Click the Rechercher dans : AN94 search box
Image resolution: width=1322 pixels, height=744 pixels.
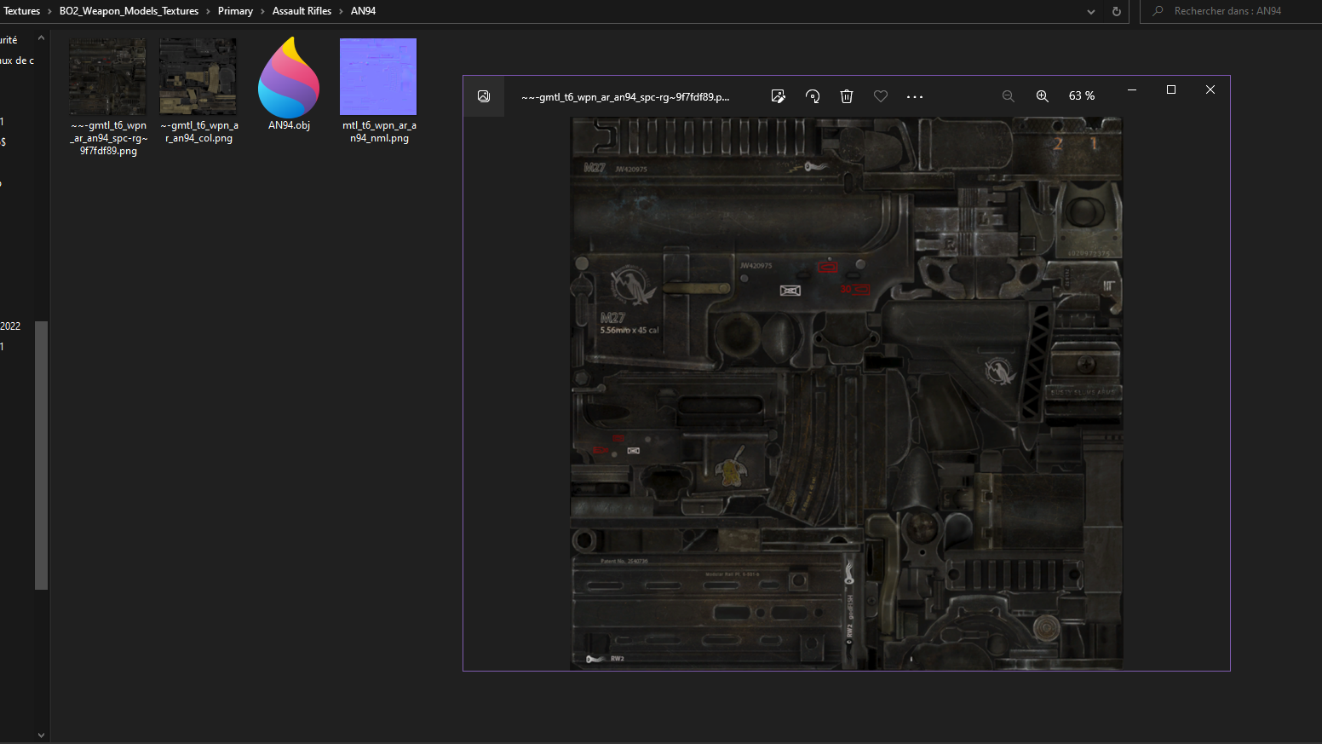pos(1231,11)
